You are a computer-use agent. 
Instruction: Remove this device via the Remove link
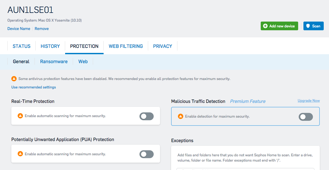click(x=41, y=28)
